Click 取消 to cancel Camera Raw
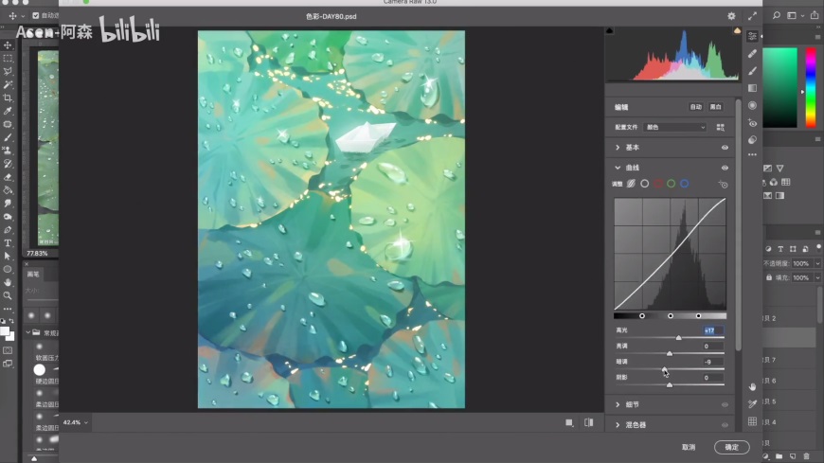Screen dimensions: 824x463 (x=689, y=447)
